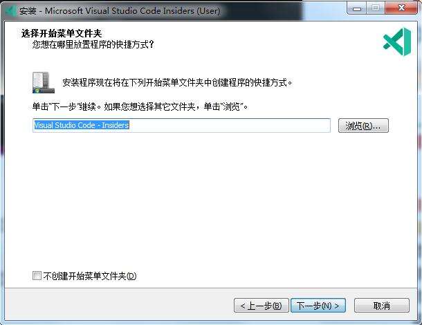The height and width of the screenshot is (325, 422).
Task: Click the Start Menu folder computer icon
Action: point(44,82)
